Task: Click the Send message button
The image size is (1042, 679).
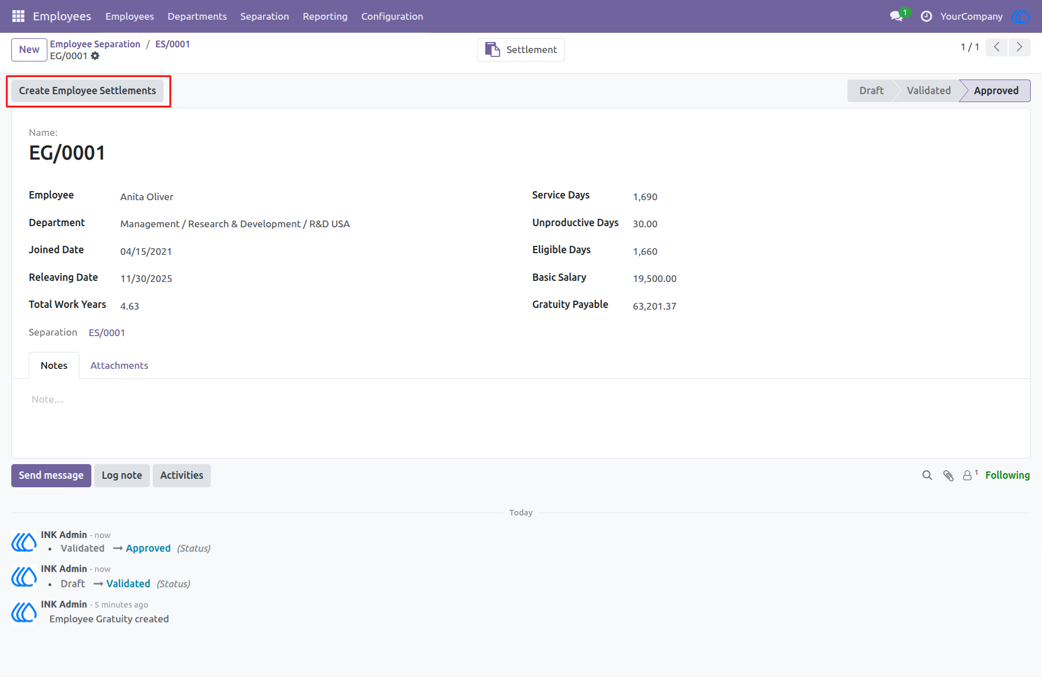Action: [x=51, y=475]
